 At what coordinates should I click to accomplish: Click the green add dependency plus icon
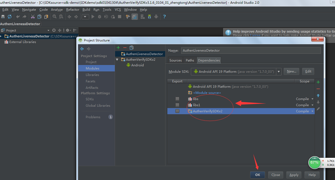coord(318,82)
